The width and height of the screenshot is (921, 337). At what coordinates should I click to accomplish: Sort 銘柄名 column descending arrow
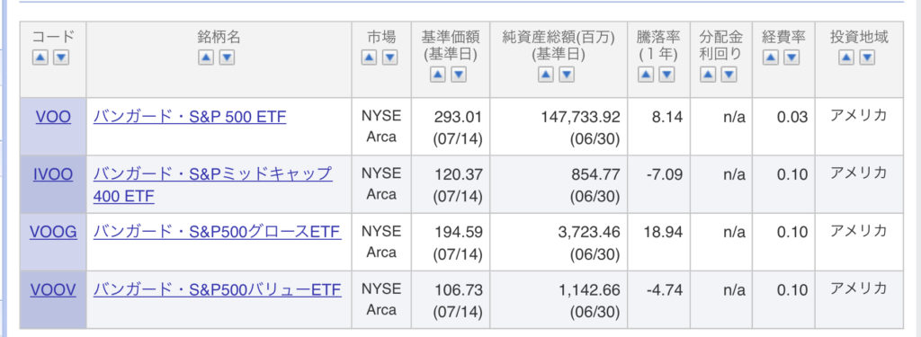228,58
